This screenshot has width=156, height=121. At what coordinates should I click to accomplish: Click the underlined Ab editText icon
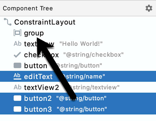point(17,76)
